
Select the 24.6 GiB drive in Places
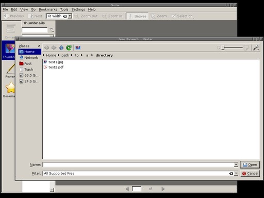click(x=30, y=81)
